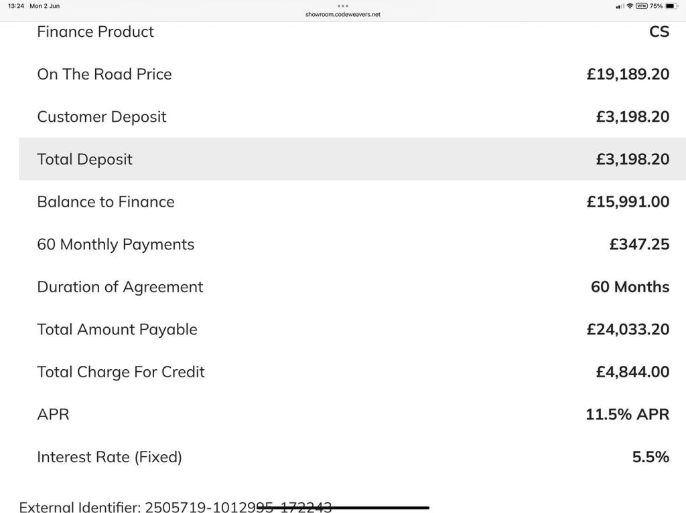Image resolution: width=686 pixels, height=513 pixels.
Task: Click the Balance to Finance label
Action: click(106, 202)
